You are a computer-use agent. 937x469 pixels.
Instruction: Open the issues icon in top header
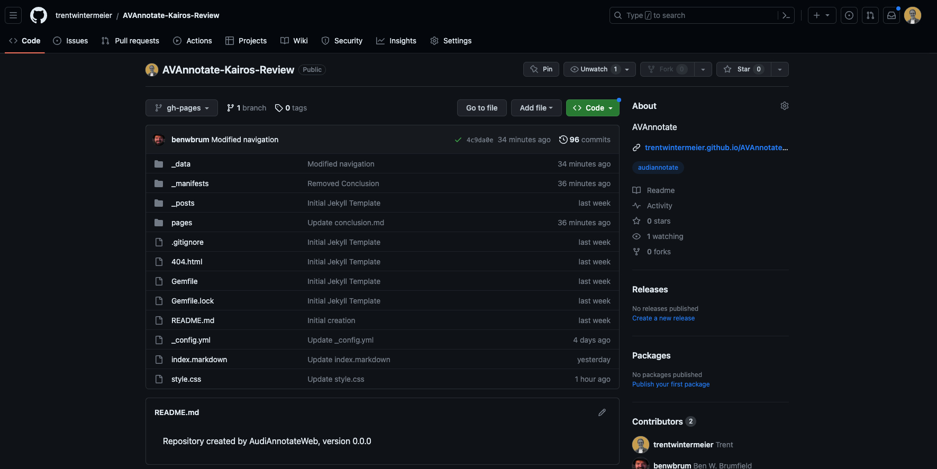(849, 15)
